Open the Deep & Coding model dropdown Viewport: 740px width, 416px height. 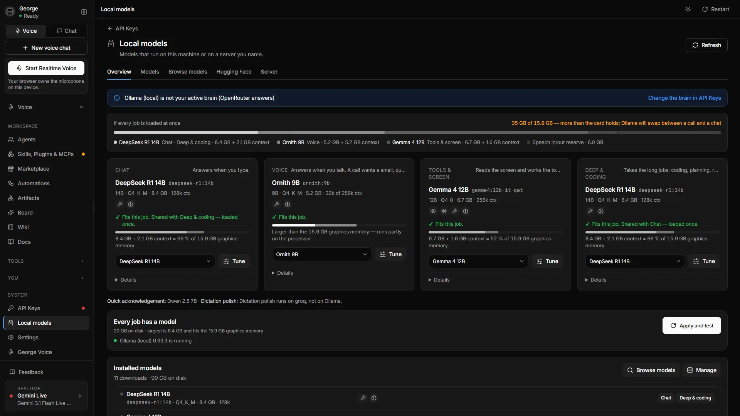pos(635,261)
